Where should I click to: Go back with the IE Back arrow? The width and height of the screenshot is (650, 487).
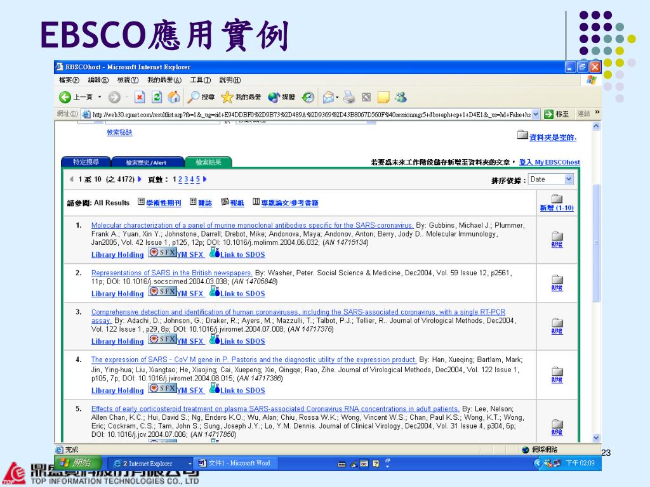point(65,97)
